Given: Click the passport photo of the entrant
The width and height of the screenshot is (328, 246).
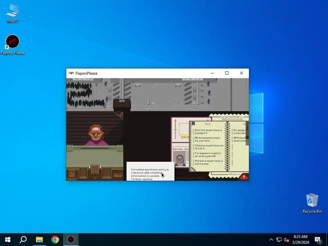Looking at the screenshot, I should pos(180,159).
